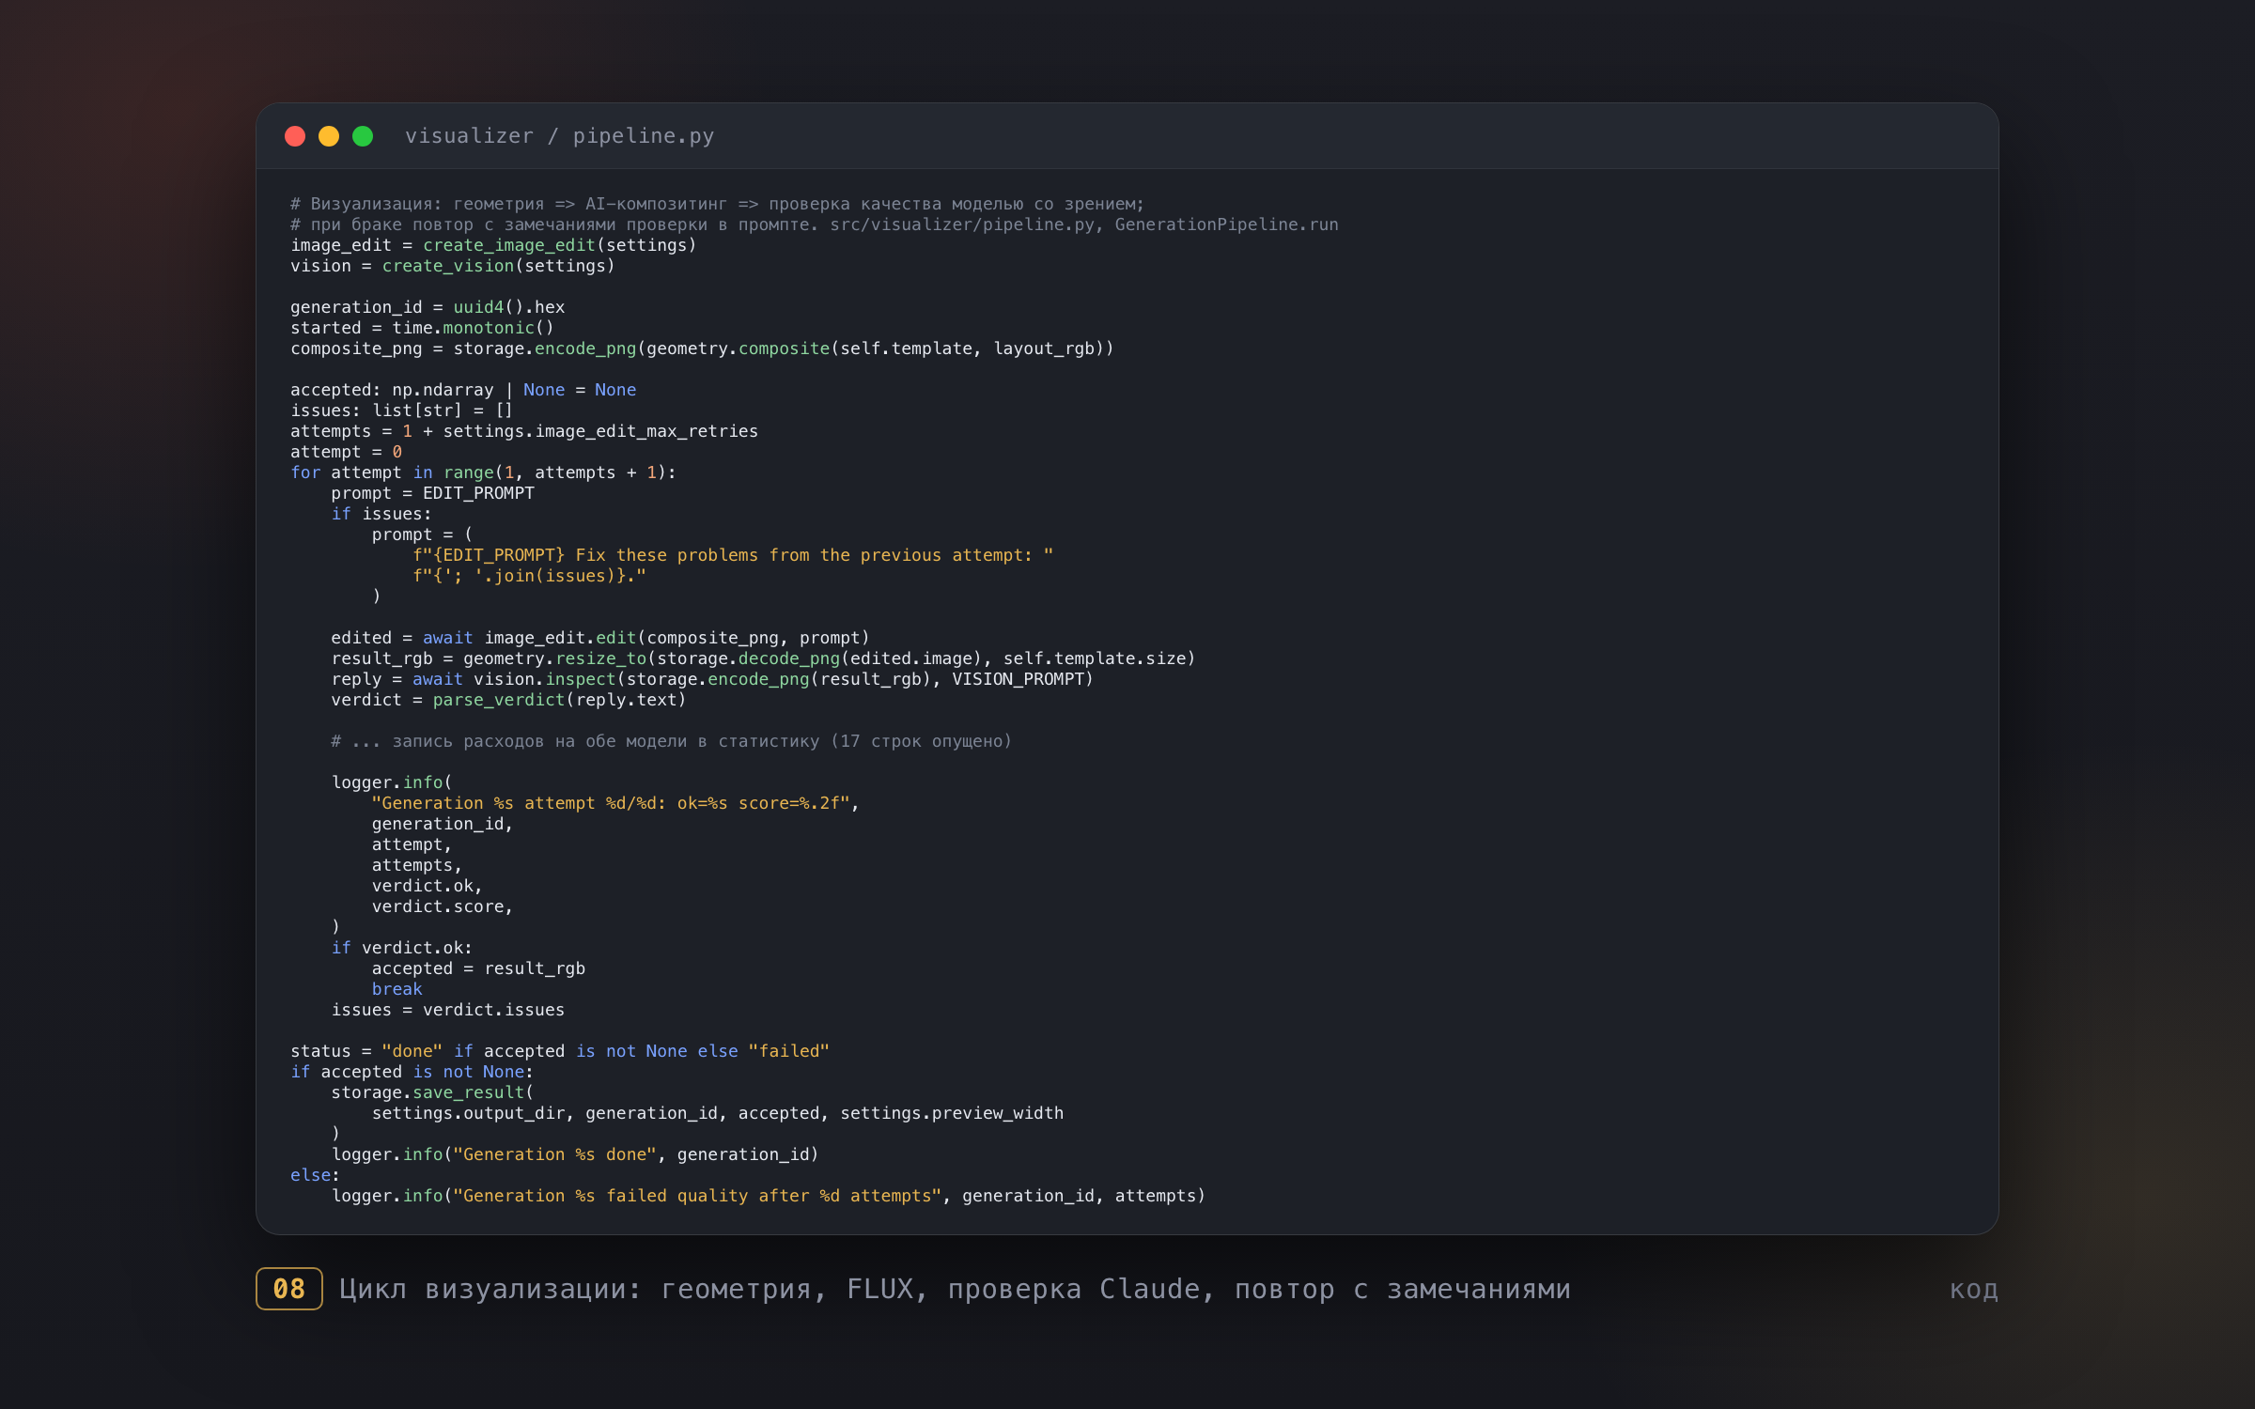
Task: Click the line 'edited = await image_edit.edit(composite_png, prompt)'
Action: [599, 638]
